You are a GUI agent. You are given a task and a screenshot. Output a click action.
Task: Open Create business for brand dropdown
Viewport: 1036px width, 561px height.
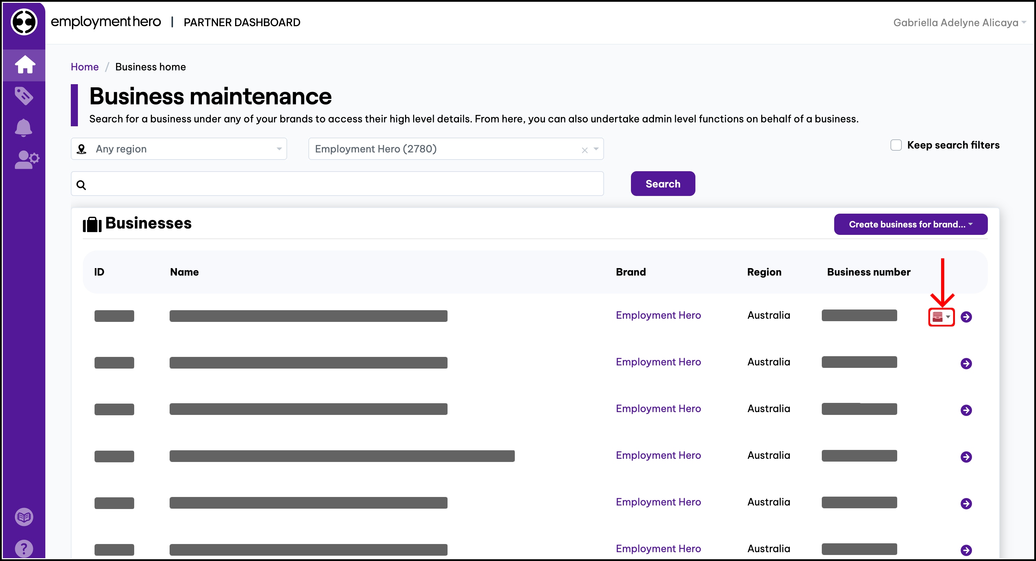911,224
